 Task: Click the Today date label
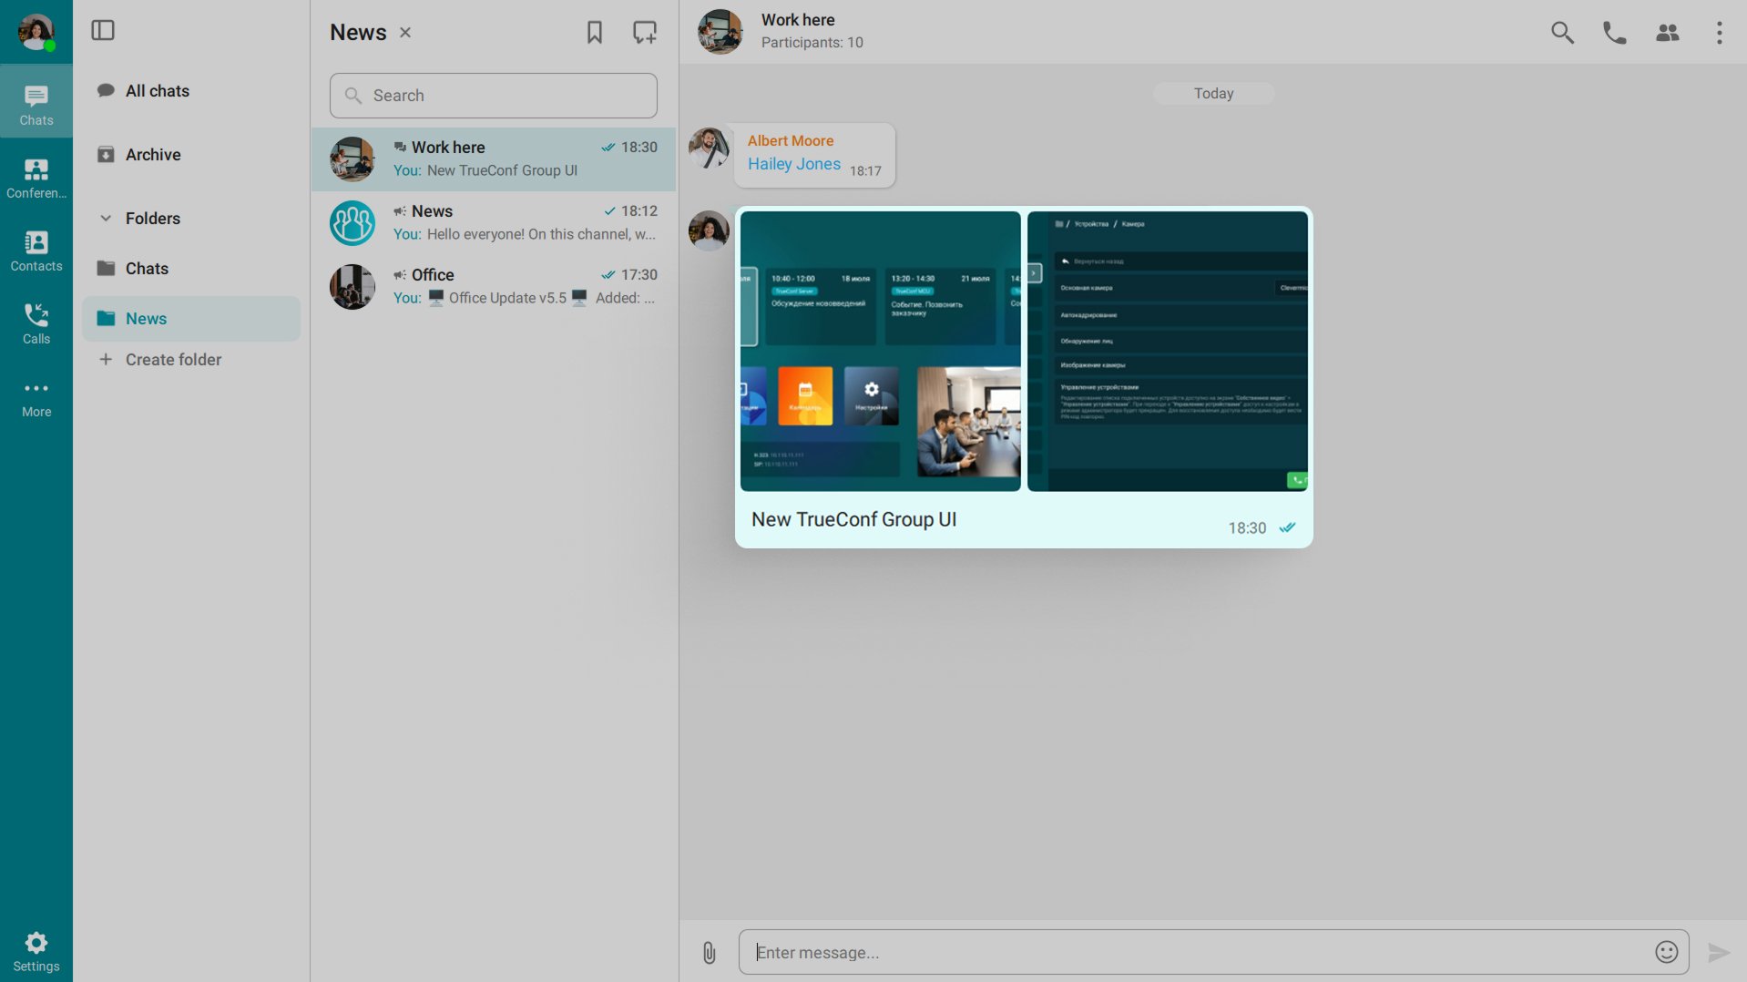tap(1214, 94)
